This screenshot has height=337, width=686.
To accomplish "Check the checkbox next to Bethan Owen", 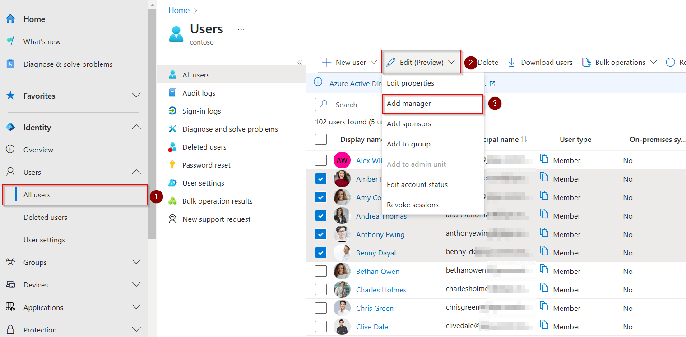I will pos(320,270).
